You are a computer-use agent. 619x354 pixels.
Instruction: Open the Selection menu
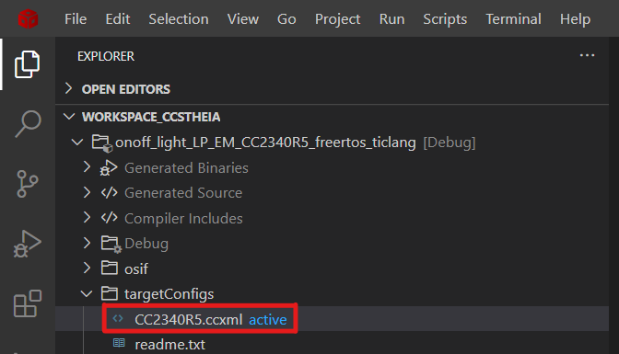[x=179, y=19]
